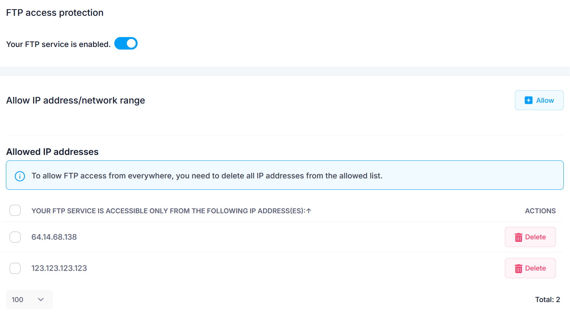Click the Allowed IP addresses section title
Screen dimensions: 570x312
click(x=52, y=152)
